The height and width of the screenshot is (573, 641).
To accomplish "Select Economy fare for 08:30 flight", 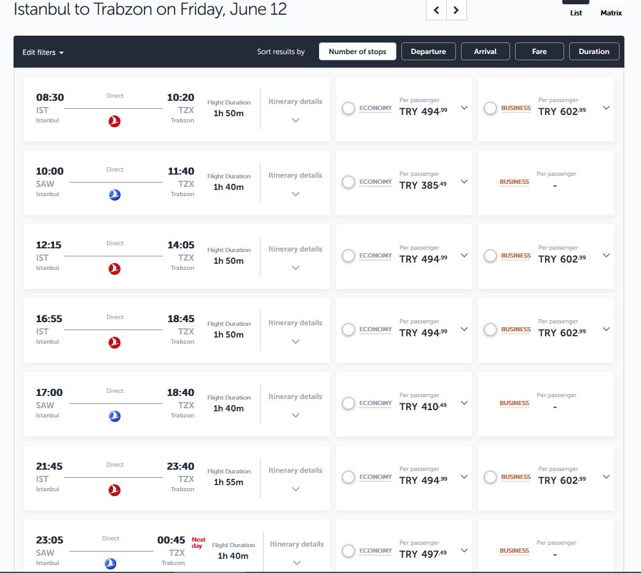I will tap(348, 108).
